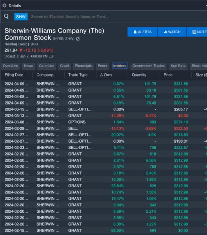Screen dimensions: 207x235
Task: Select the 2.55% ownership change cell
Action: (119, 218)
